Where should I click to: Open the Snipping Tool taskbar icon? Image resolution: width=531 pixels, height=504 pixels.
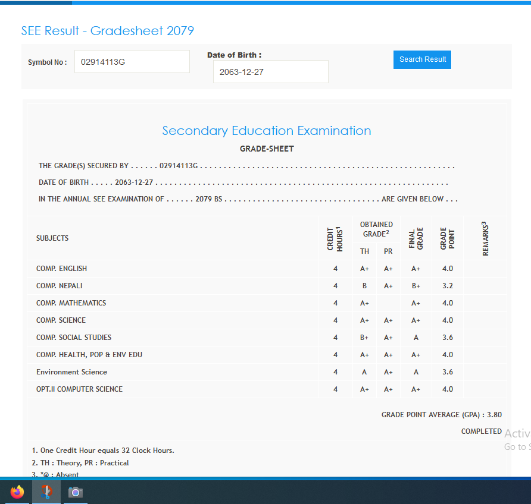[x=46, y=492]
